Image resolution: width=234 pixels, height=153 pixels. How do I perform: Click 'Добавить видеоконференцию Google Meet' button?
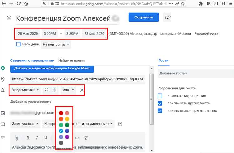52,69
